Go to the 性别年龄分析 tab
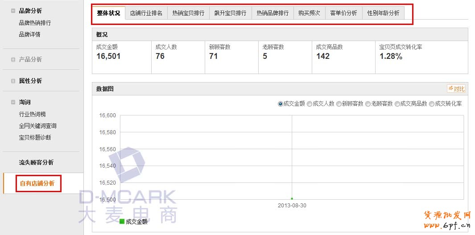This screenshot has height=235, width=475. point(383,13)
